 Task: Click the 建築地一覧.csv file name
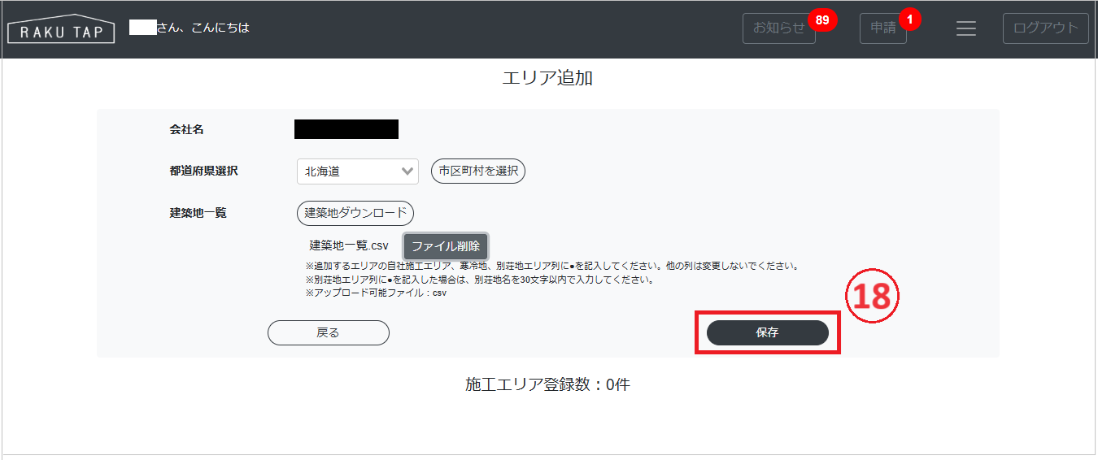click(x=349, y=245)
